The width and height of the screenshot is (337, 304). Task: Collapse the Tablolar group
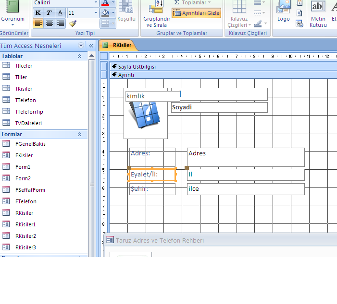pos(80,56)
